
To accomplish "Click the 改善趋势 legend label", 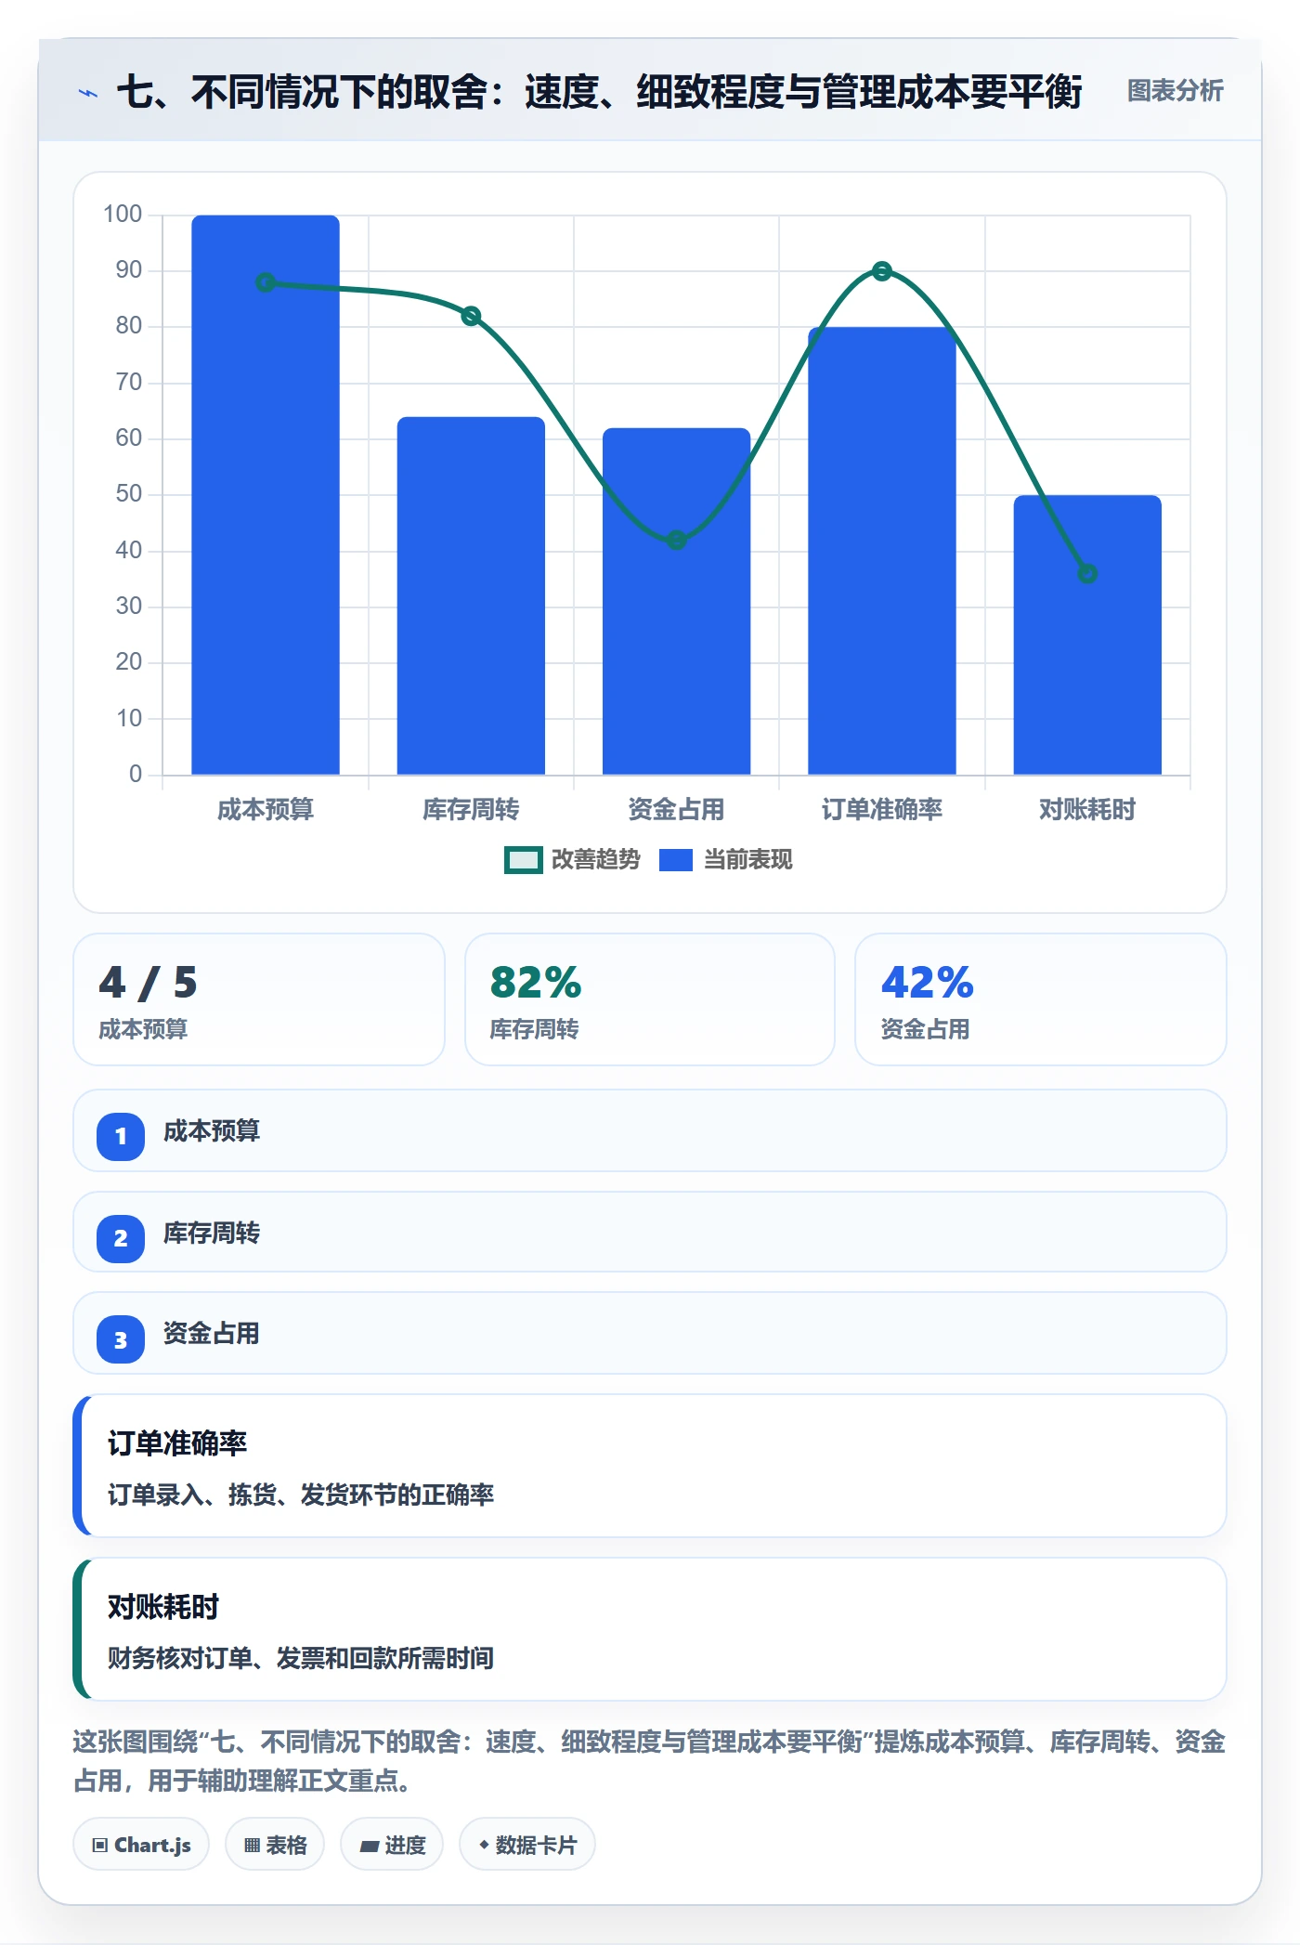I will [x=595, y=860].
